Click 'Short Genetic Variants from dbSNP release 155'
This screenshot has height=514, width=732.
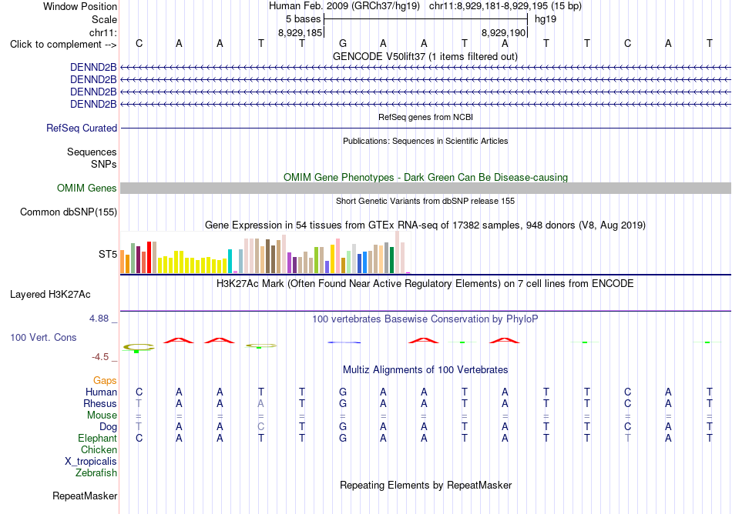(425, 202)
